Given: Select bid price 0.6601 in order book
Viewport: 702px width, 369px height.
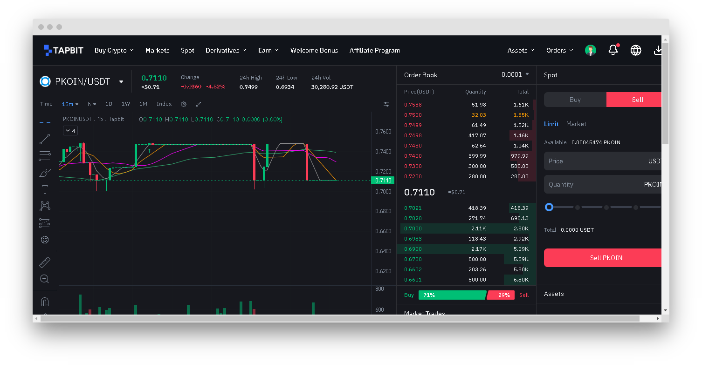Looking at the screenshot, I should click(413, 280).
